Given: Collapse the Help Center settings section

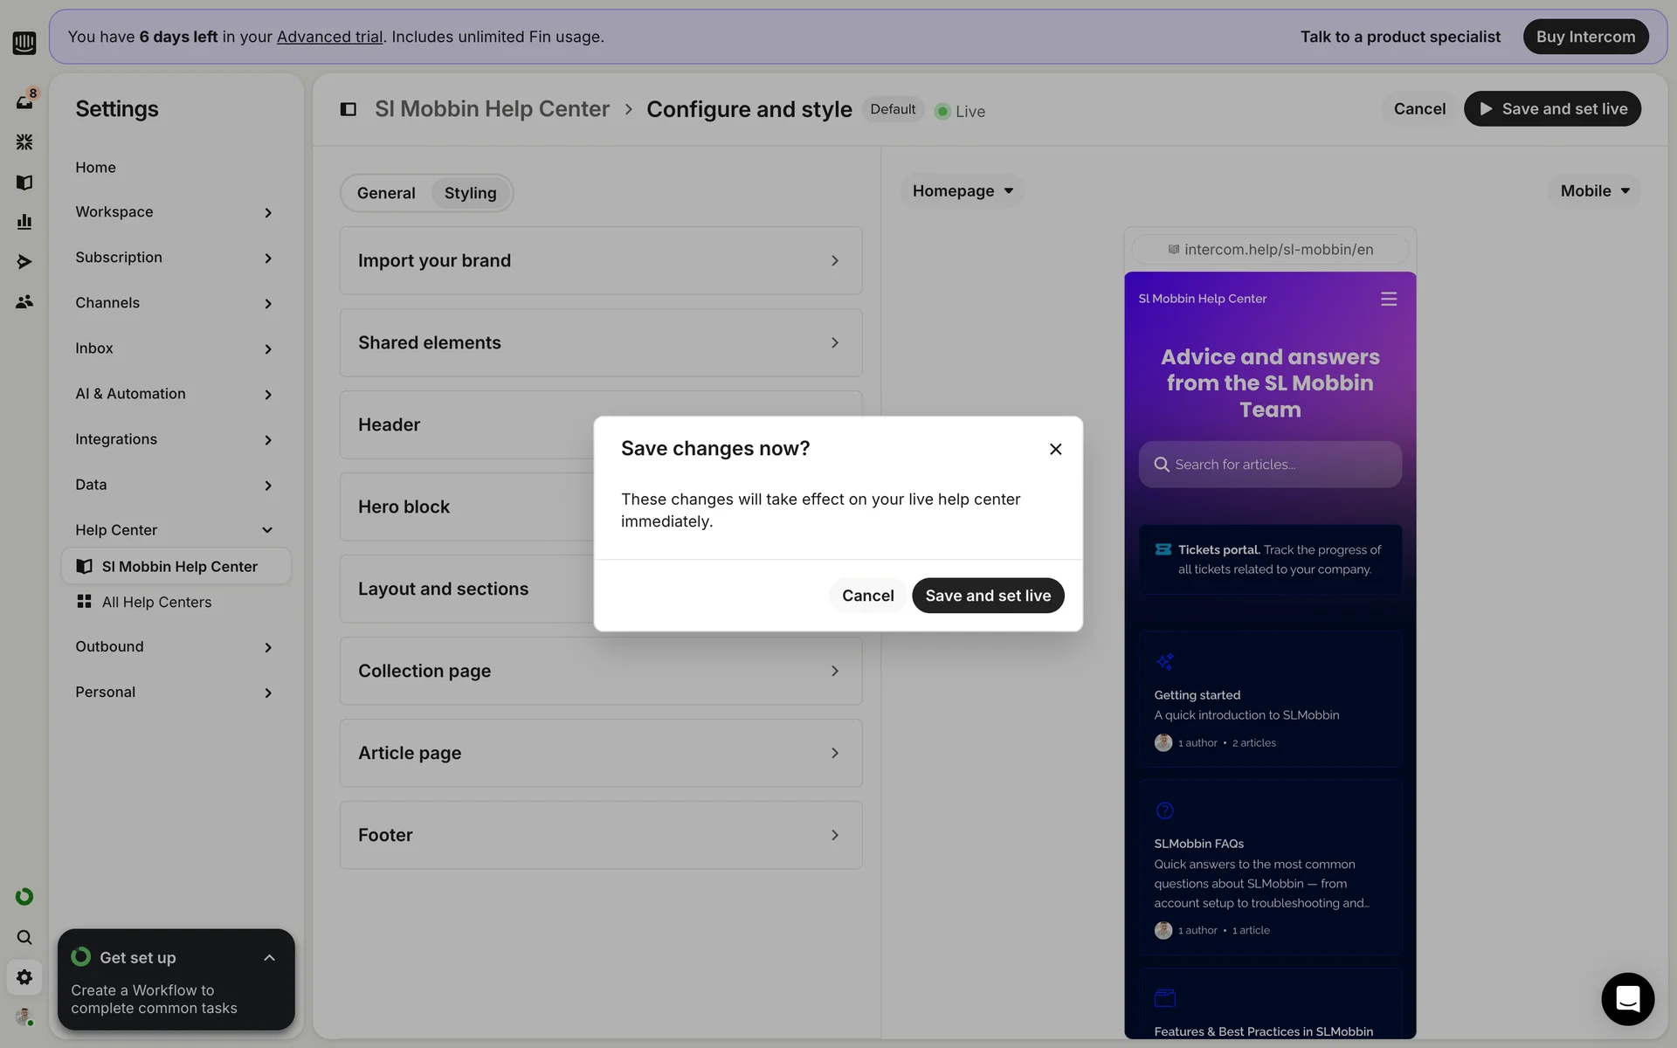Looking at the screenshot, I should (x=267, y=530).
